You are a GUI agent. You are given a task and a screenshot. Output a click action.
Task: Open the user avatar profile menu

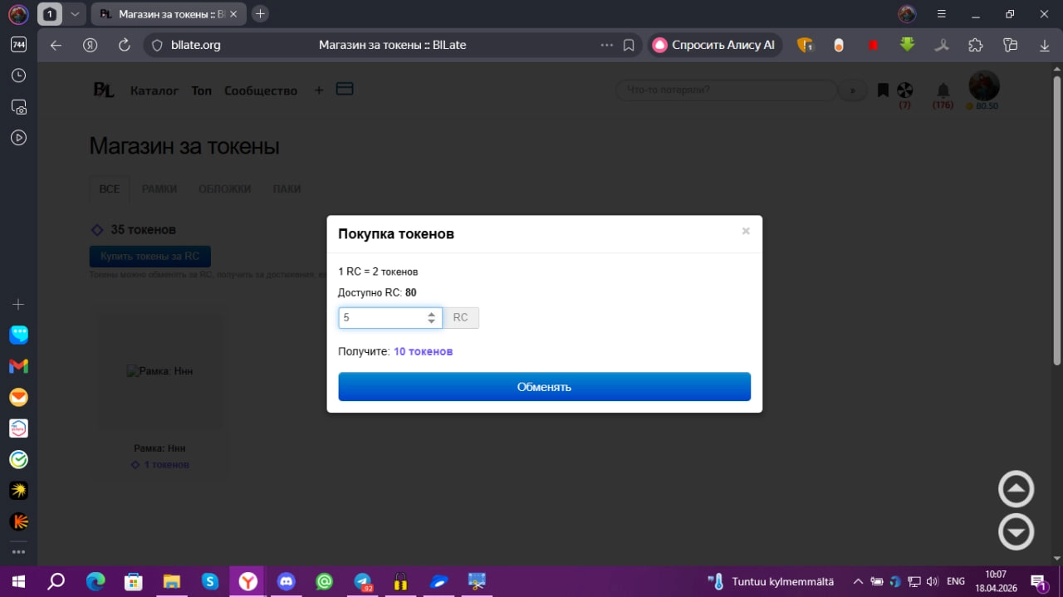(x=984, y=86)
